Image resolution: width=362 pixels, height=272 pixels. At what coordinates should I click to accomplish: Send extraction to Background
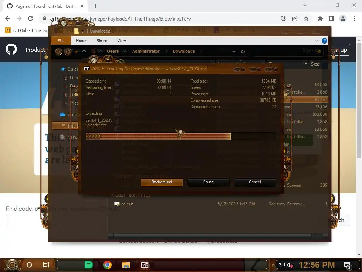[162, 182]
